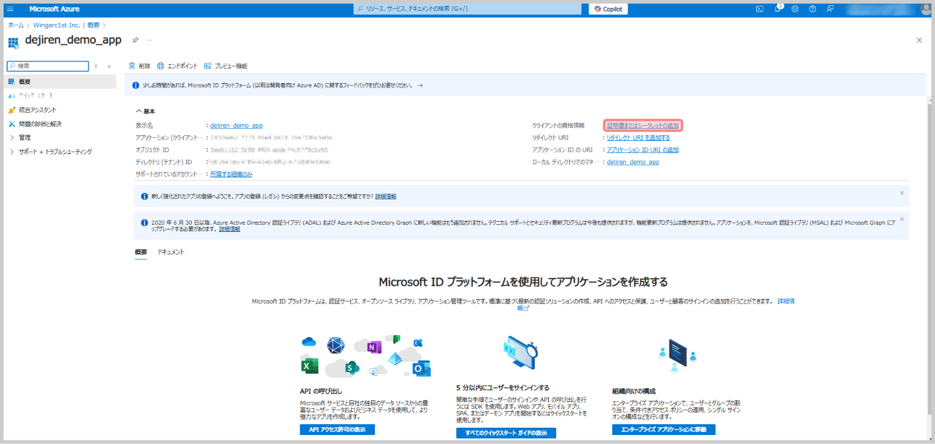Switch to the 概要 tab
The width and height of the screenshot is (935, 444).
click(141, 252)
